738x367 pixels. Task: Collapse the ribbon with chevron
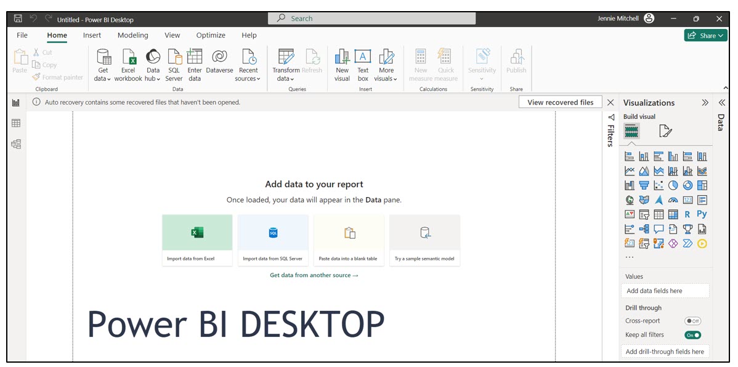(725, 88)
